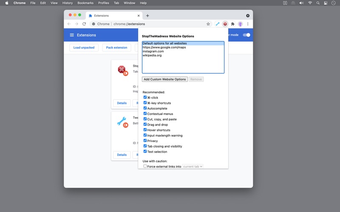This screenshot has width=340, height=212.
Task: Open Wi-Fi status in menu bar
Action: tap(310, 3)
